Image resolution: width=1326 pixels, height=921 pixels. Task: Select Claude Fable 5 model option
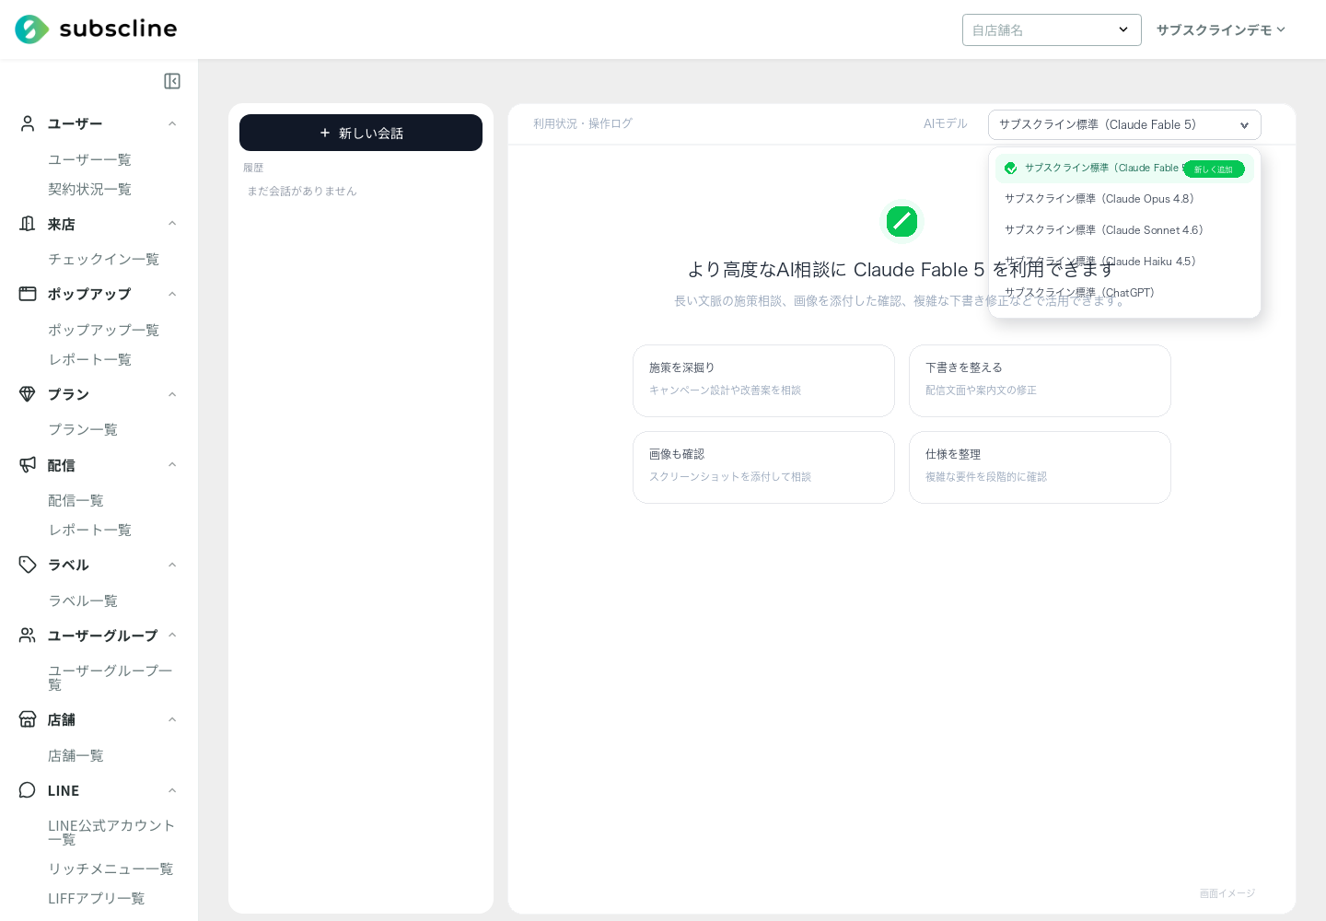1124,169
